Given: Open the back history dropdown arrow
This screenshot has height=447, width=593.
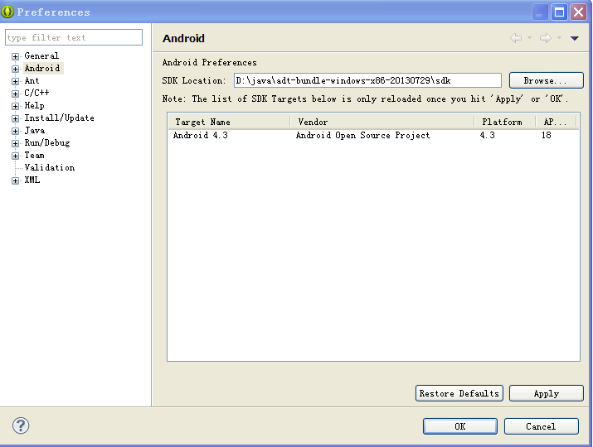Looking at the screenshot, I should (x=529, y=38).
